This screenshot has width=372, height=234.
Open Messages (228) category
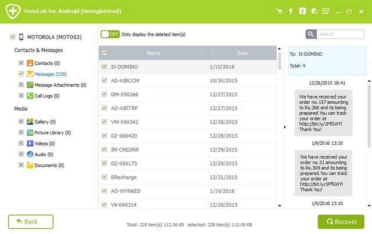[x=51, y=74]
